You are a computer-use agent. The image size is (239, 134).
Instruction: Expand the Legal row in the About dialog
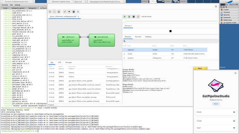(216, 128)
